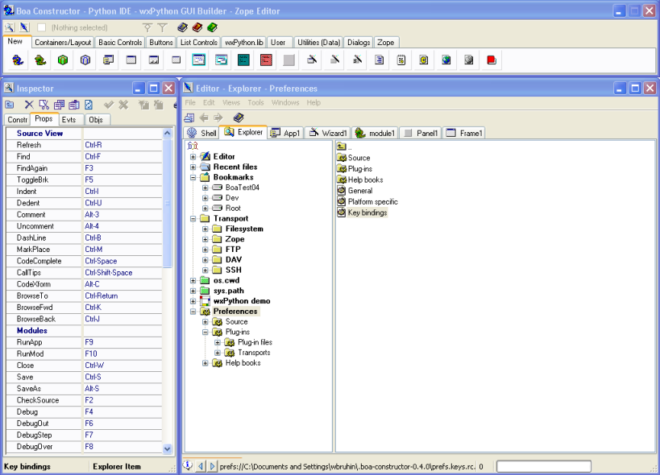
Task: Click the red help book in top toolbar
Action: [x=197, y=27]
